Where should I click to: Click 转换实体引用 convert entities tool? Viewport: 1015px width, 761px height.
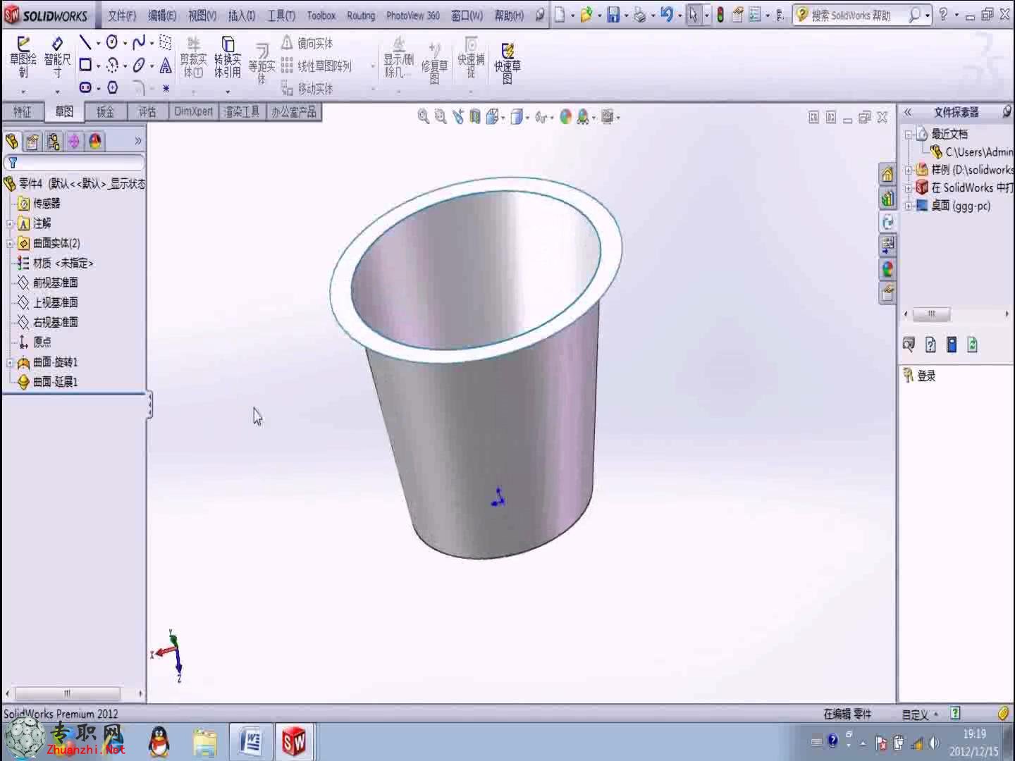pyautogui.click(x=228, y=58)
